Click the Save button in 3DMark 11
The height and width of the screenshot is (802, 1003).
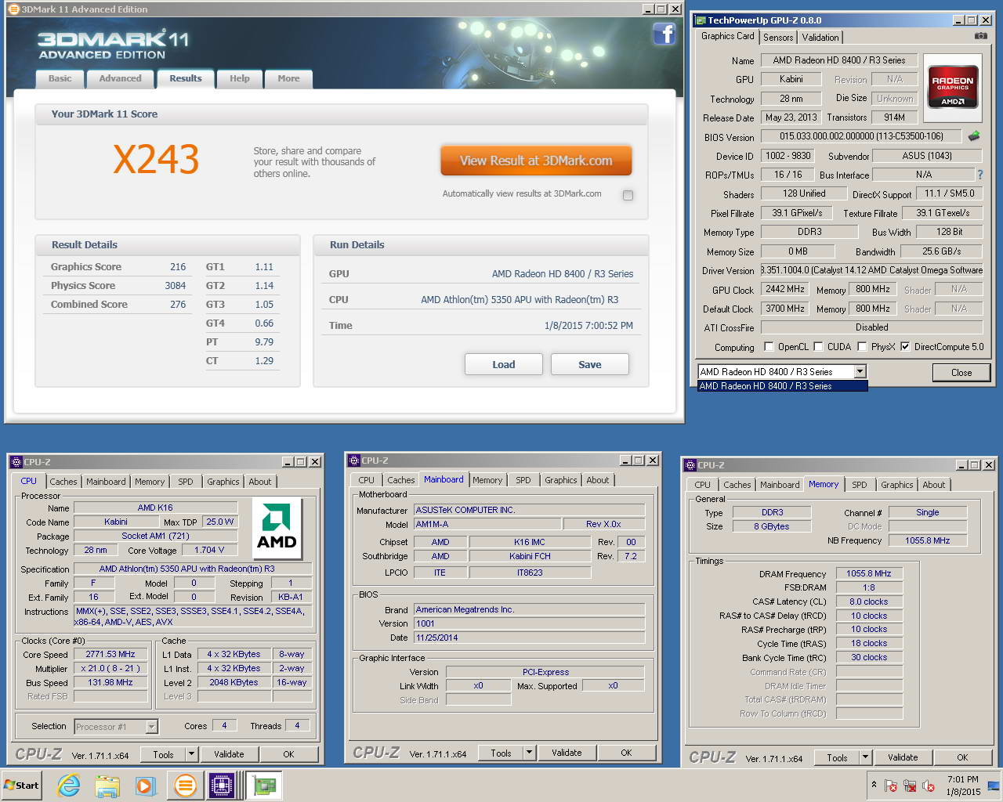pos(589,364)
